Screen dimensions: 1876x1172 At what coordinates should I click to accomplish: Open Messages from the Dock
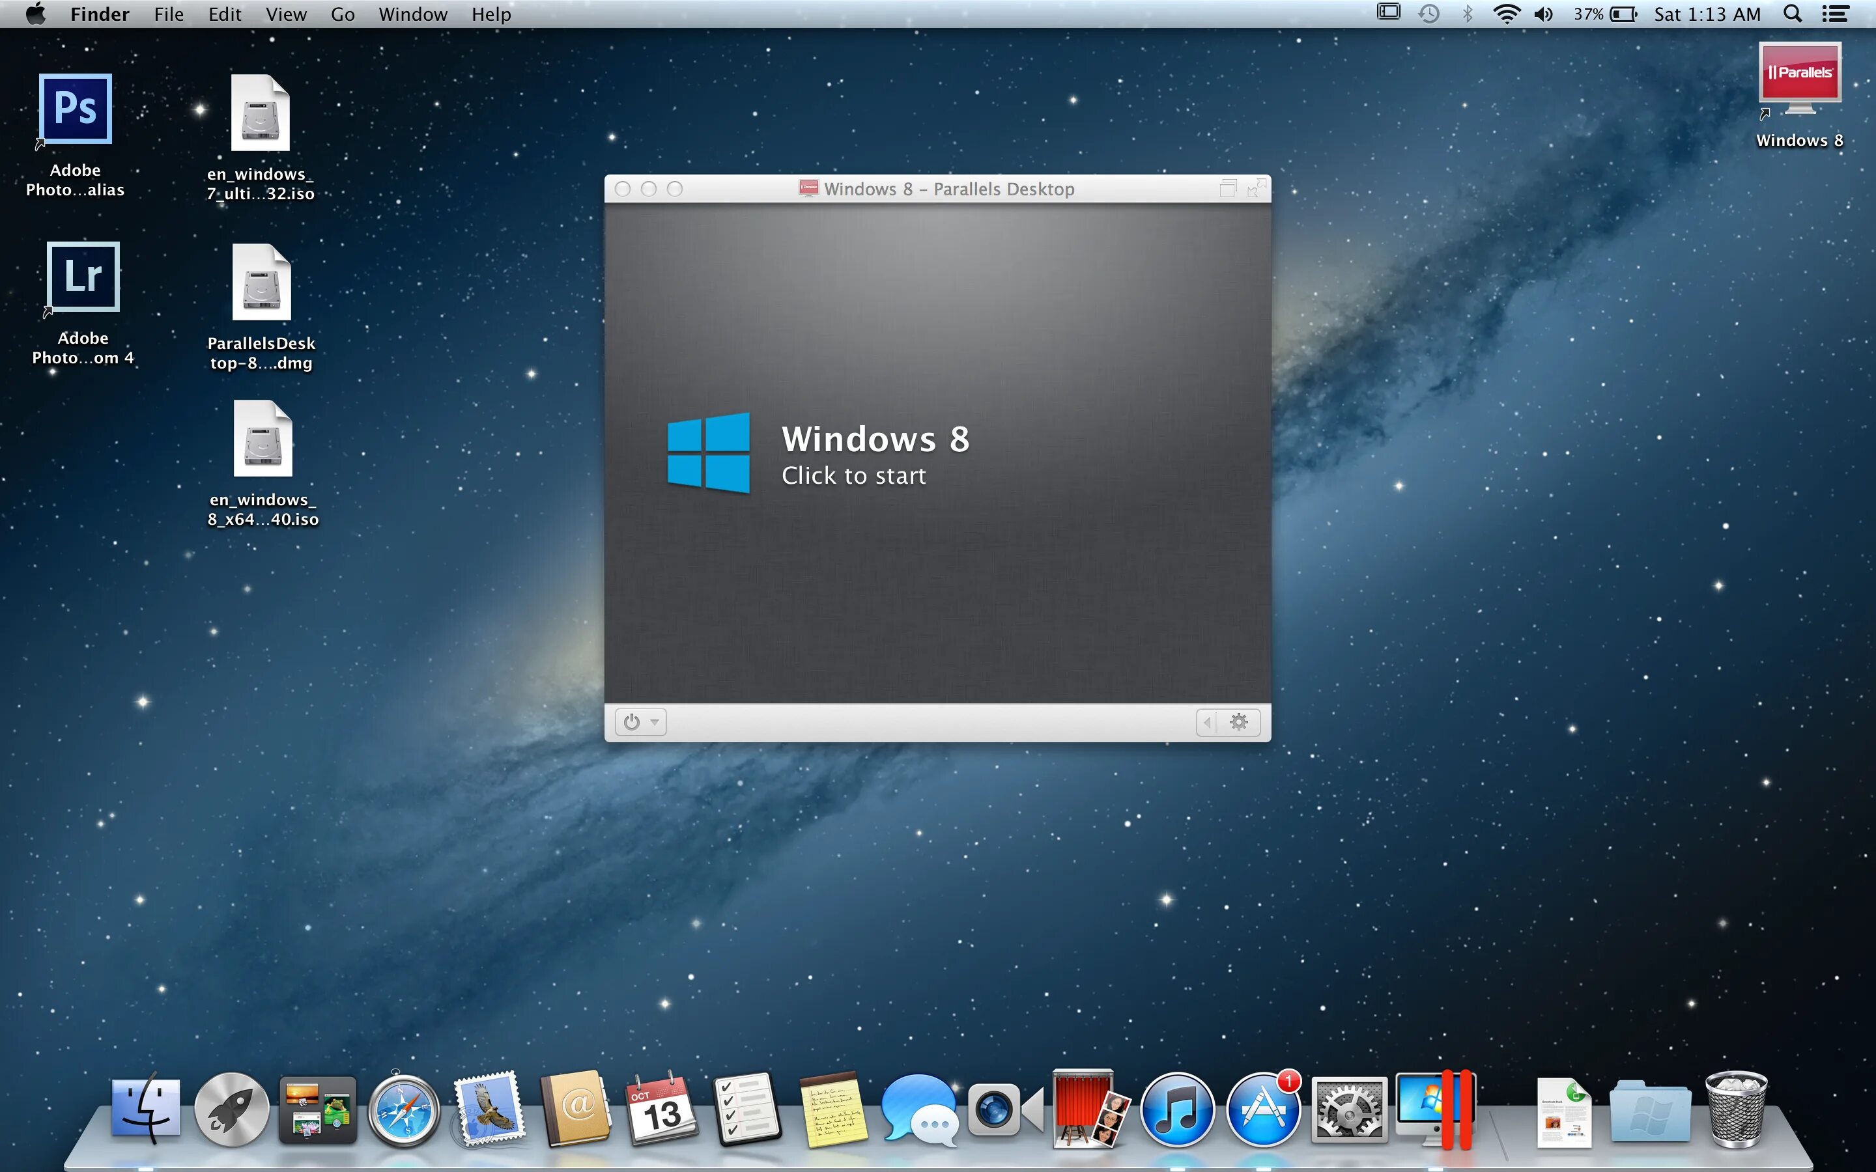[x=919, y=1109]
